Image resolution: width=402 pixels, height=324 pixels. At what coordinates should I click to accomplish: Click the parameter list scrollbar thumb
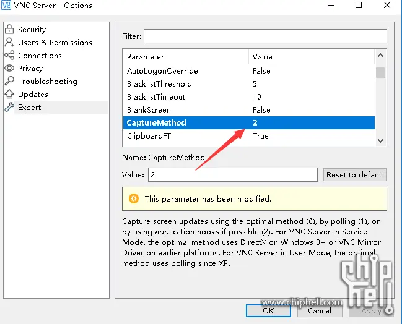(x=380, y=72)
